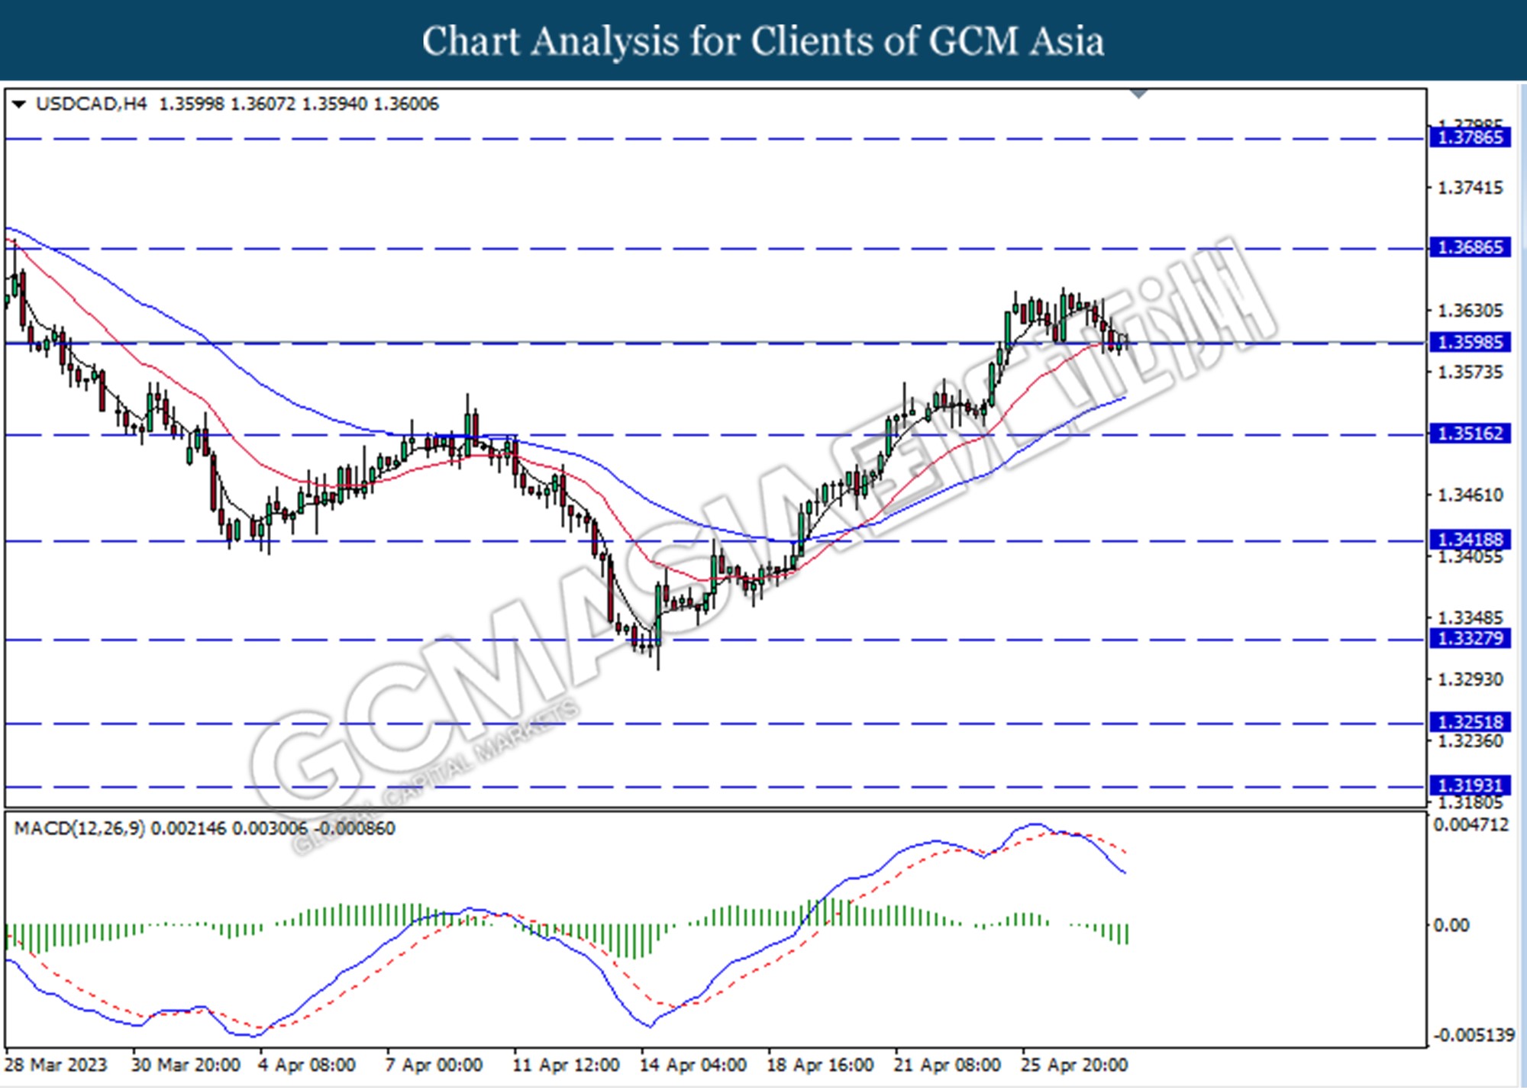Select the 1.35985 price level label
This screenshot has height=1090, width=1527.
point(1470,343)
